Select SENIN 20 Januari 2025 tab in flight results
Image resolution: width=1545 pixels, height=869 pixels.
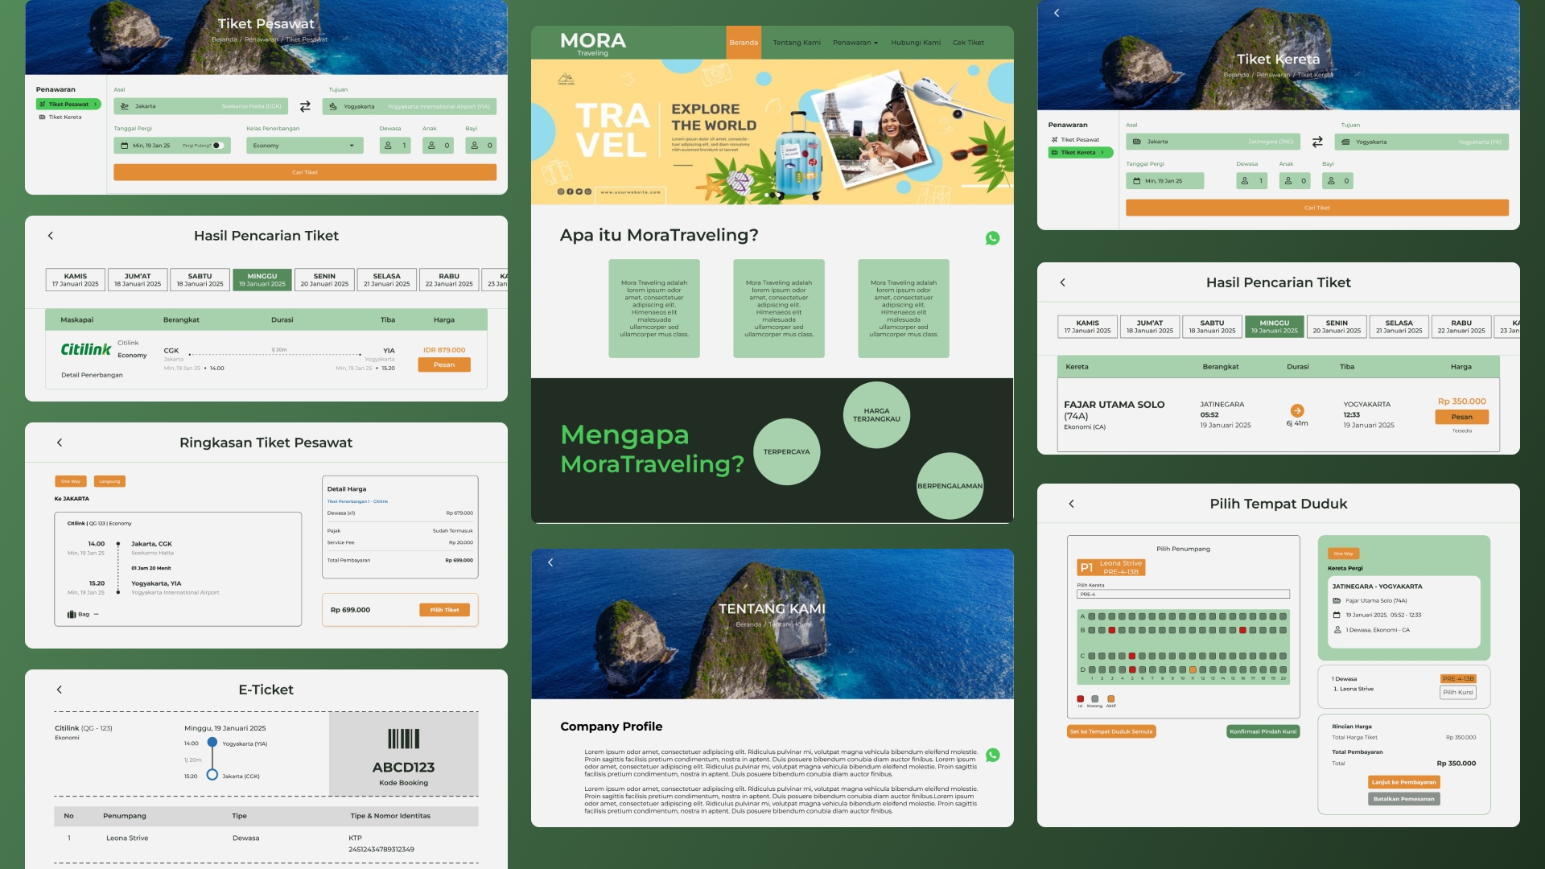[x=324, y=279]
